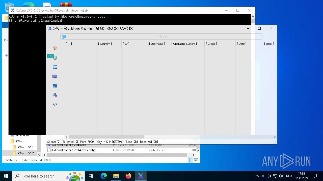Click the right arrow of the client list scrollbar
Screen dimensions: 323x181
[275, 137]
